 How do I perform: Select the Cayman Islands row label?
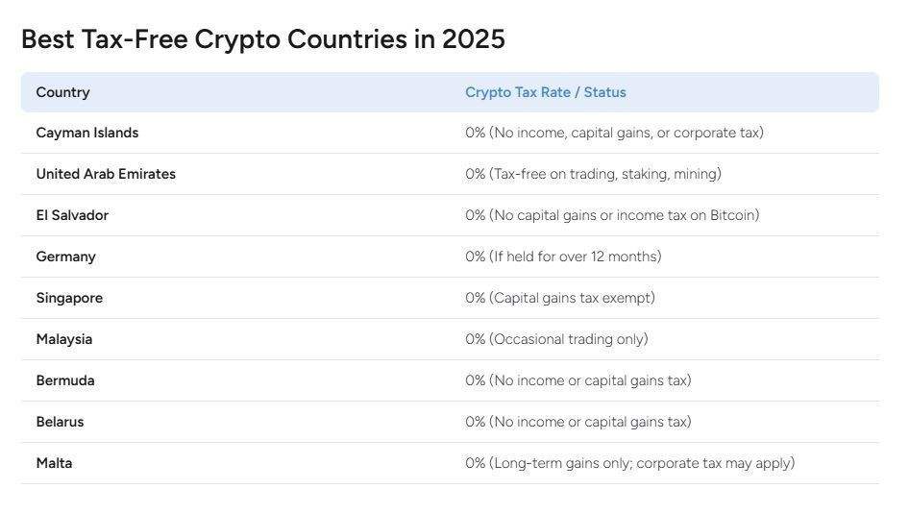[86, 133]
